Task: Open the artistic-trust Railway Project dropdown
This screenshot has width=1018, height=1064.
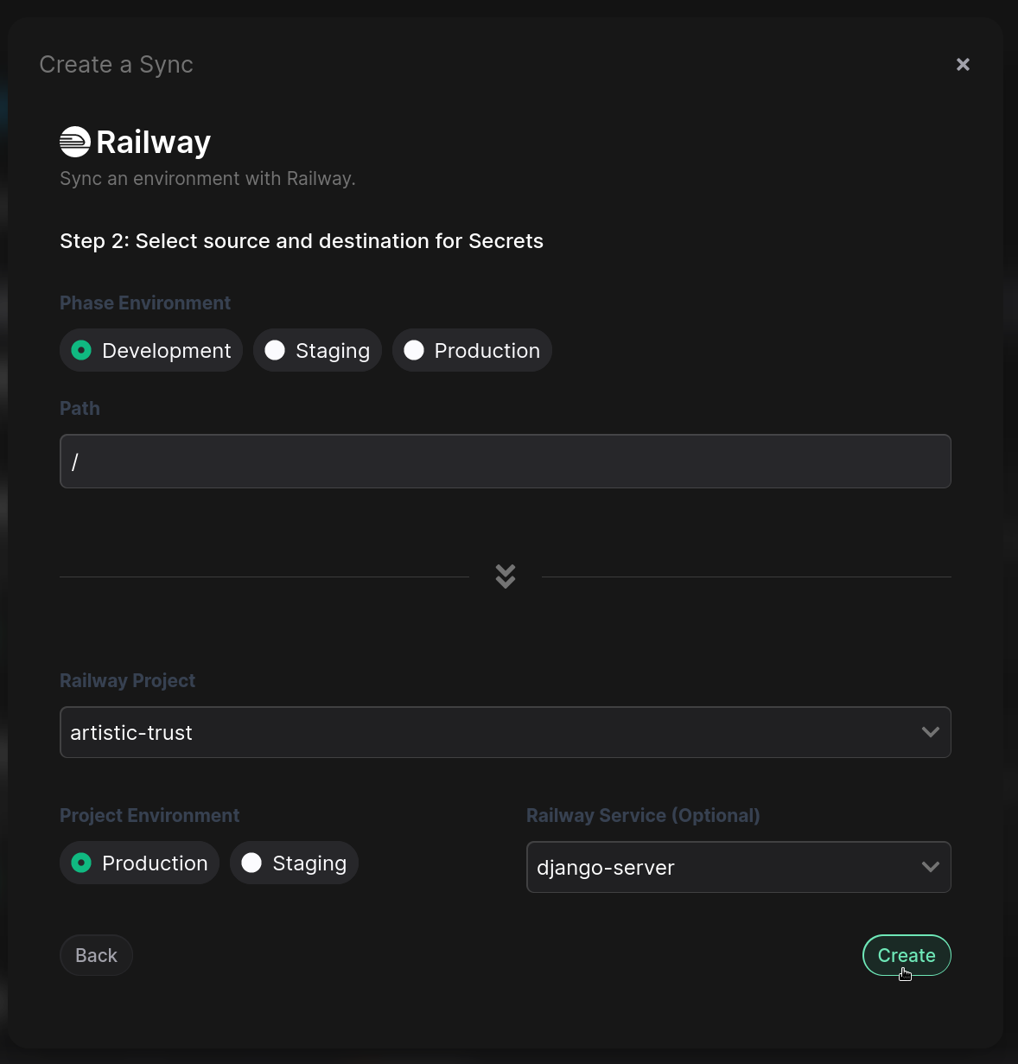Action: pyautogui.click(x=505, y=732)
